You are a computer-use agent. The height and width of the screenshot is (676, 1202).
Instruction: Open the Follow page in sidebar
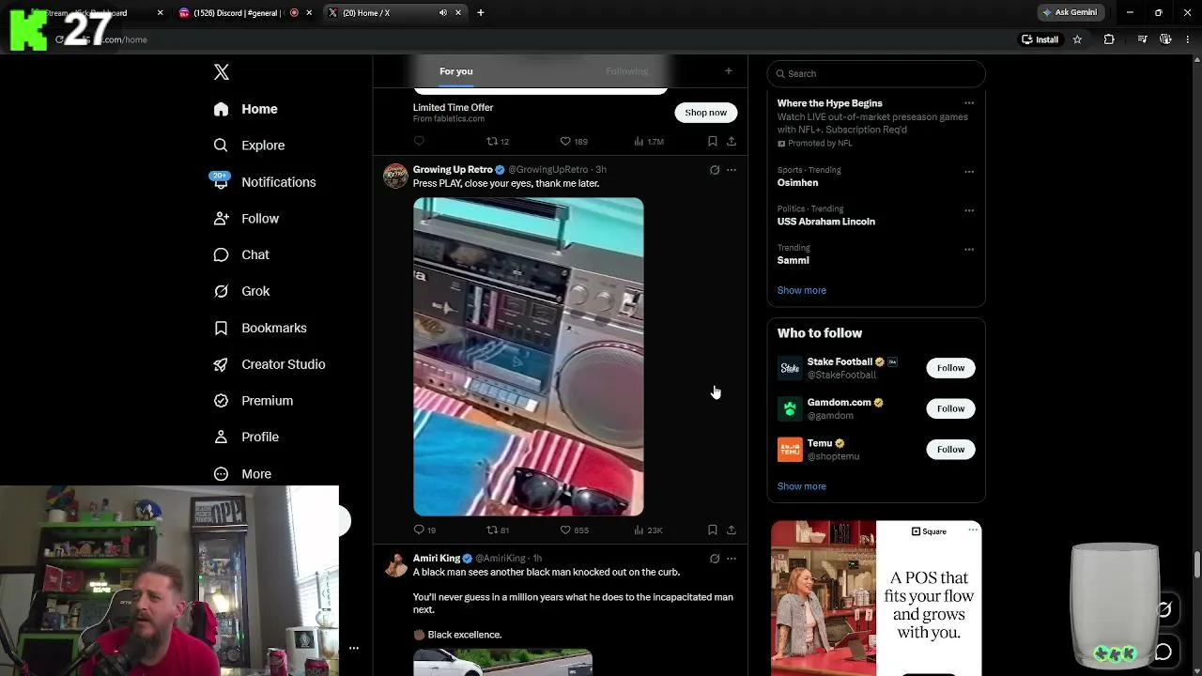coord(246,219)
